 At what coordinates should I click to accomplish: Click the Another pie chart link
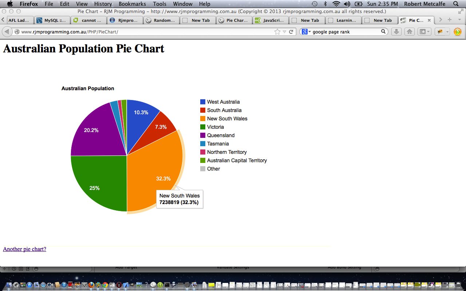[24, 249]
